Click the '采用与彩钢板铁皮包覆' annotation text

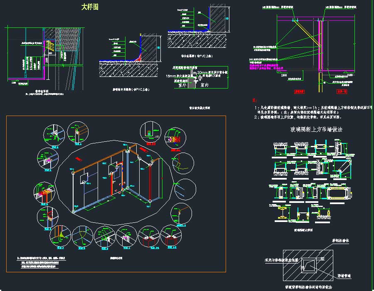[x=281, y=260]
